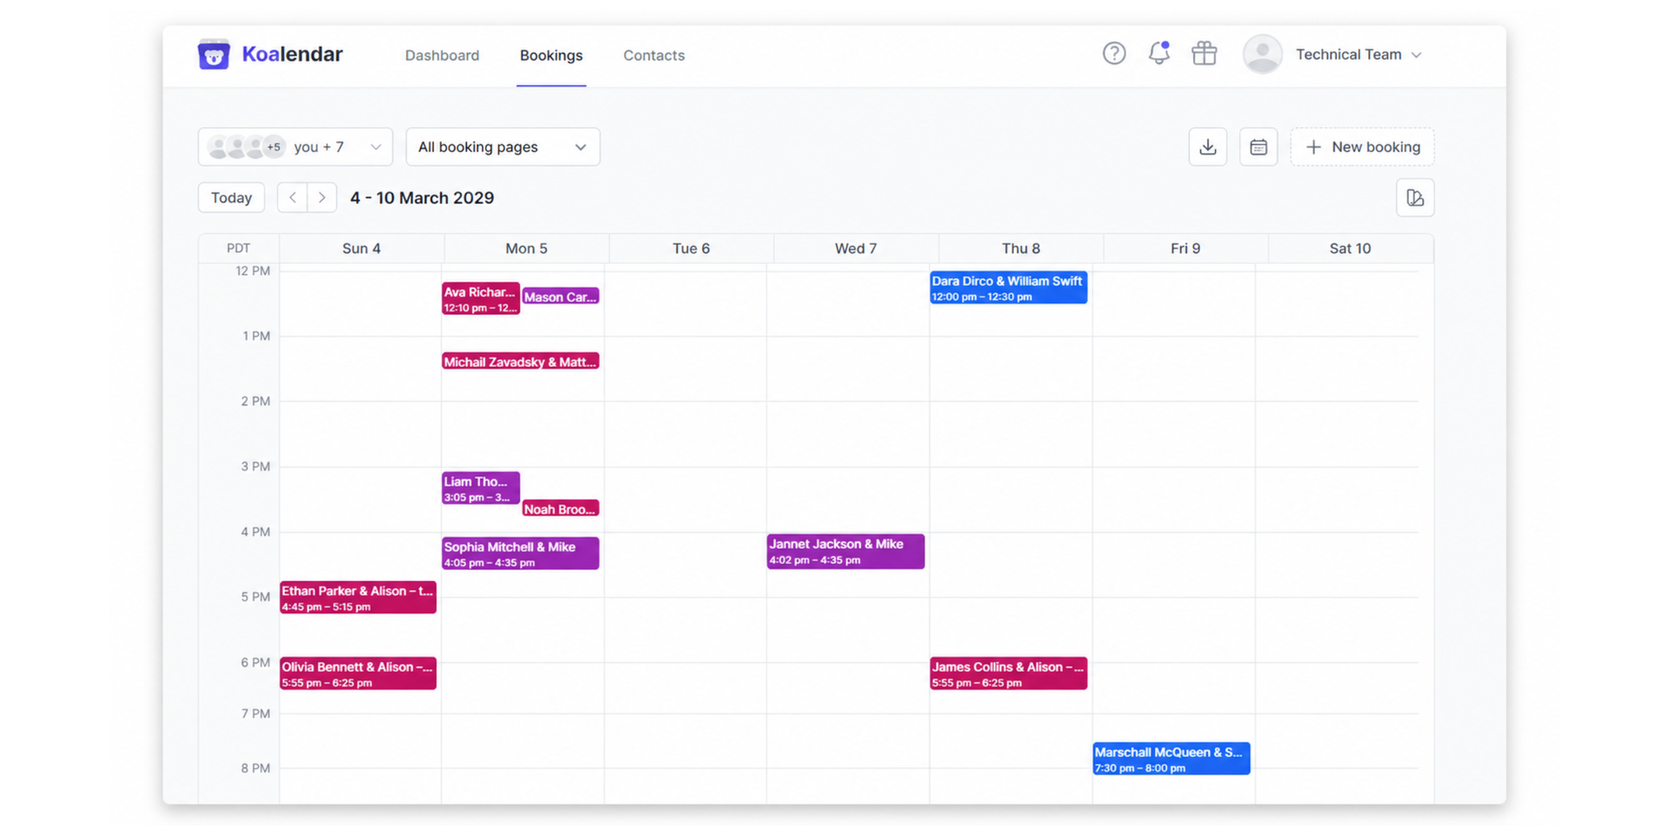Expand the Technical Team account menu

[x=1359, y=54]
